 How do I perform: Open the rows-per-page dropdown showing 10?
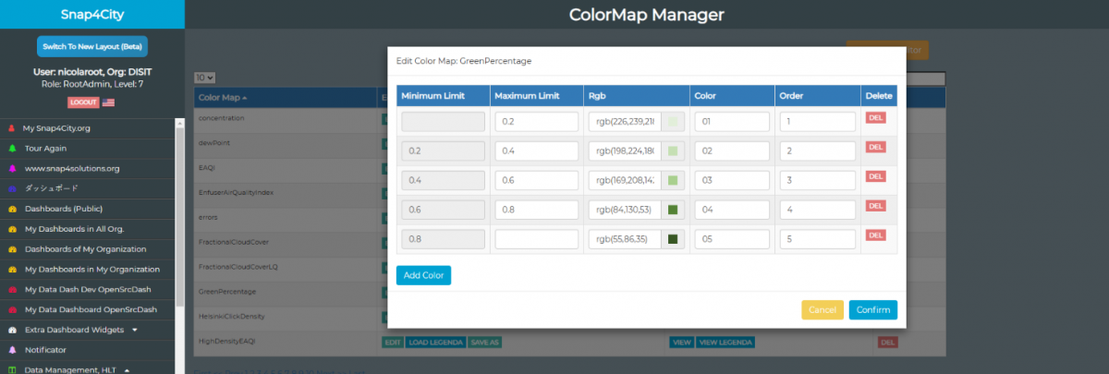pos(205,78)
